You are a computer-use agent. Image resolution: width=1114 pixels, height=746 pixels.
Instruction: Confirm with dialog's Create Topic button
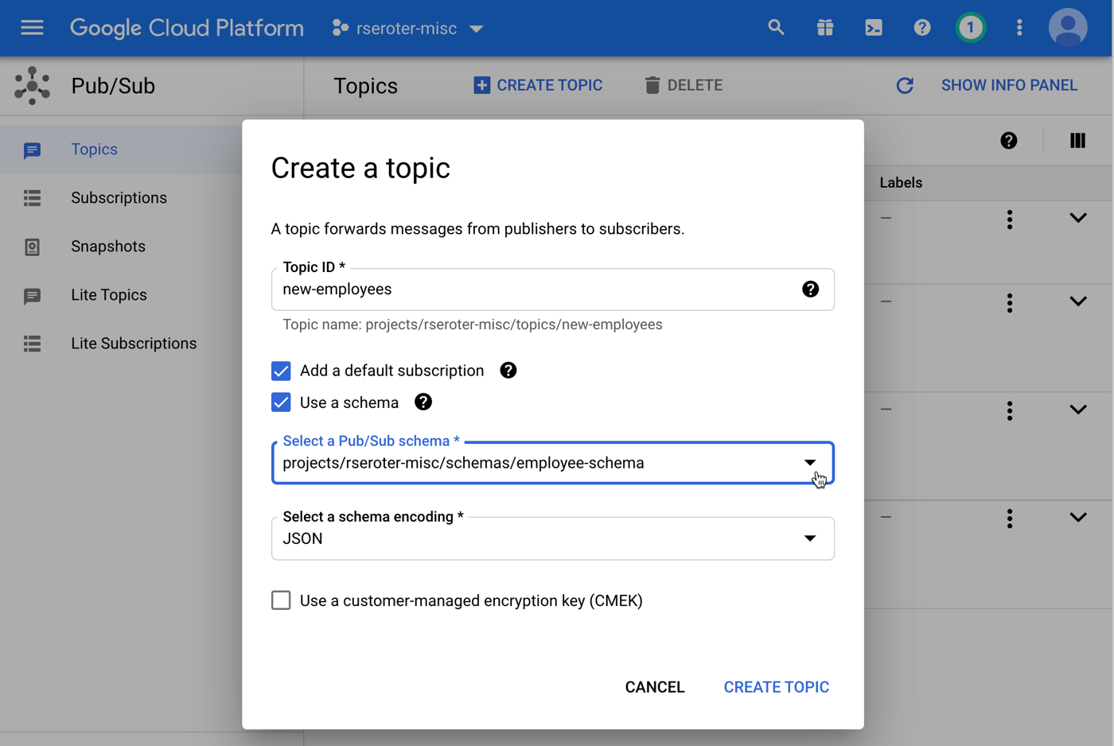[776, 687]
